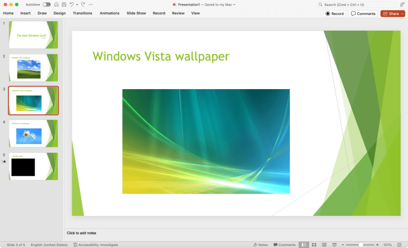
Task: Click the Fit slide to window icon
Action: pyautogui.click(x=400, y=245)
